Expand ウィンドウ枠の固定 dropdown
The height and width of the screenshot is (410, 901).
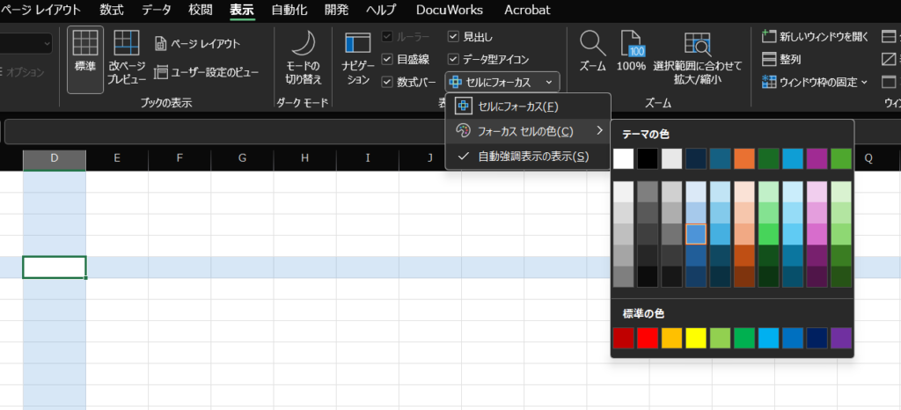pos(863,82)
